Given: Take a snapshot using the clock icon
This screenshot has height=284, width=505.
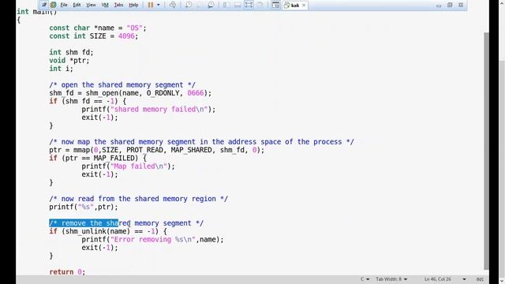Looking at the screenshot, I should pyautogui.click(x=189, y=5).
